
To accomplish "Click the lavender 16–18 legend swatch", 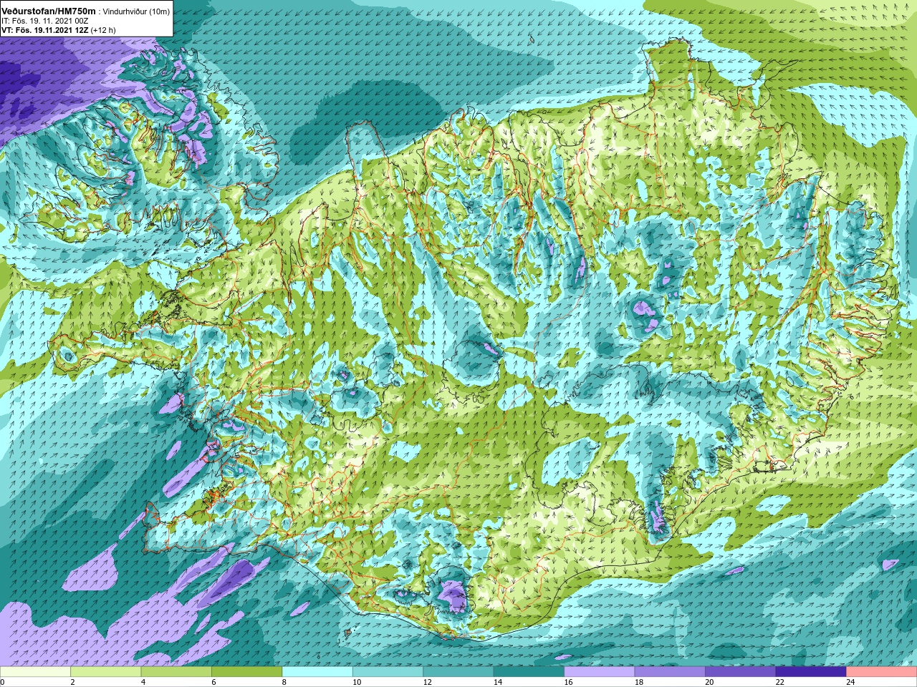I will [599, 672].
